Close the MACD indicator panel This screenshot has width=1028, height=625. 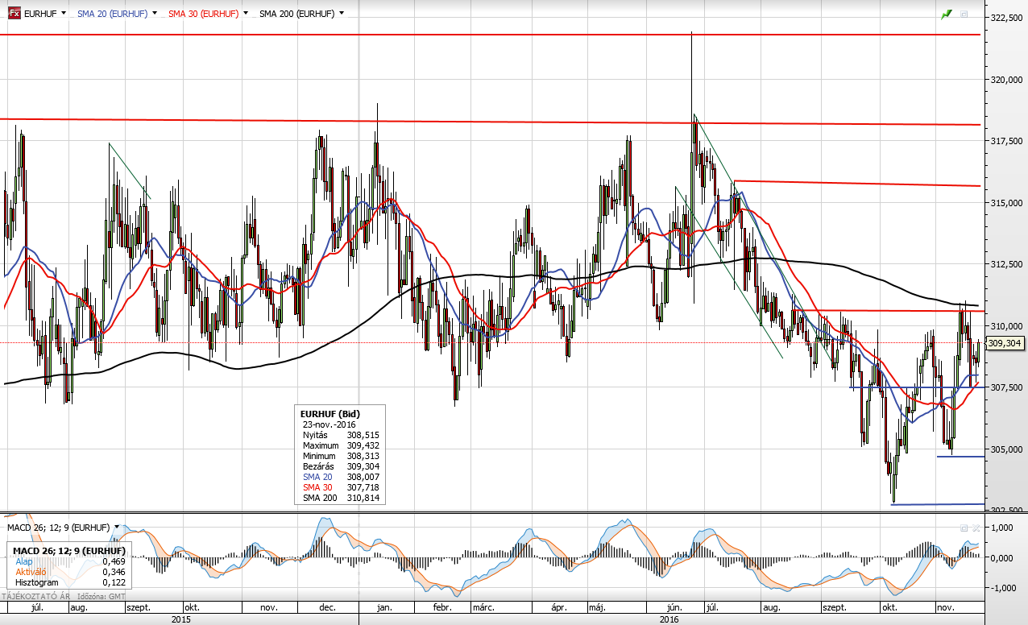coord(976,528)
